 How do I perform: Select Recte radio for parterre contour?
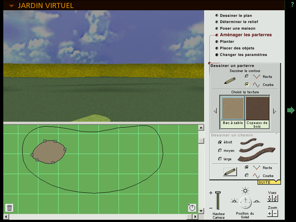coord(247,76)
